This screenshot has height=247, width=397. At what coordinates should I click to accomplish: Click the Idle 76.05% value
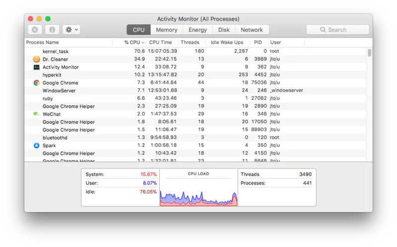(x=148, y=192)
